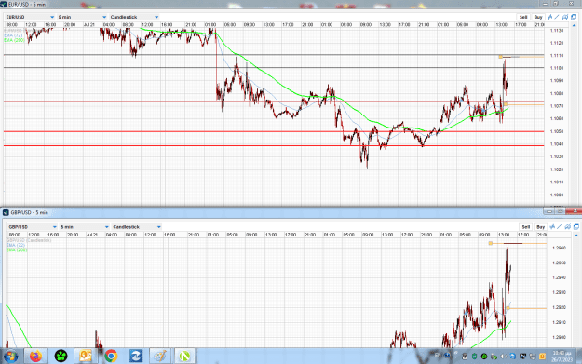Screen dimensions: 582x364
Task: Open the green N app on taskbar
Action: pos(184,357)
